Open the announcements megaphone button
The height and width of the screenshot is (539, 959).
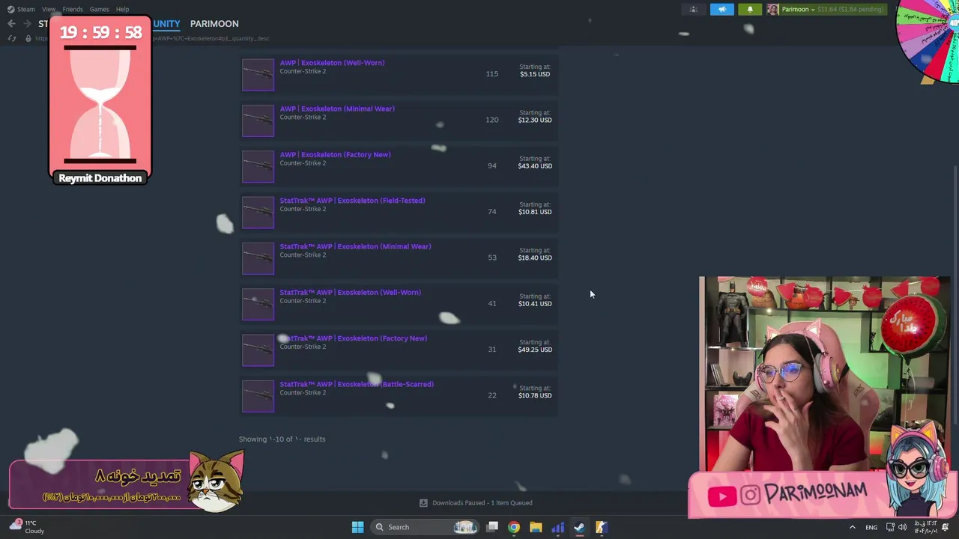click(721, 9)
